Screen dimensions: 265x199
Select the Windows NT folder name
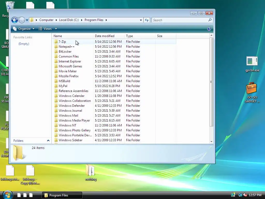68,125
